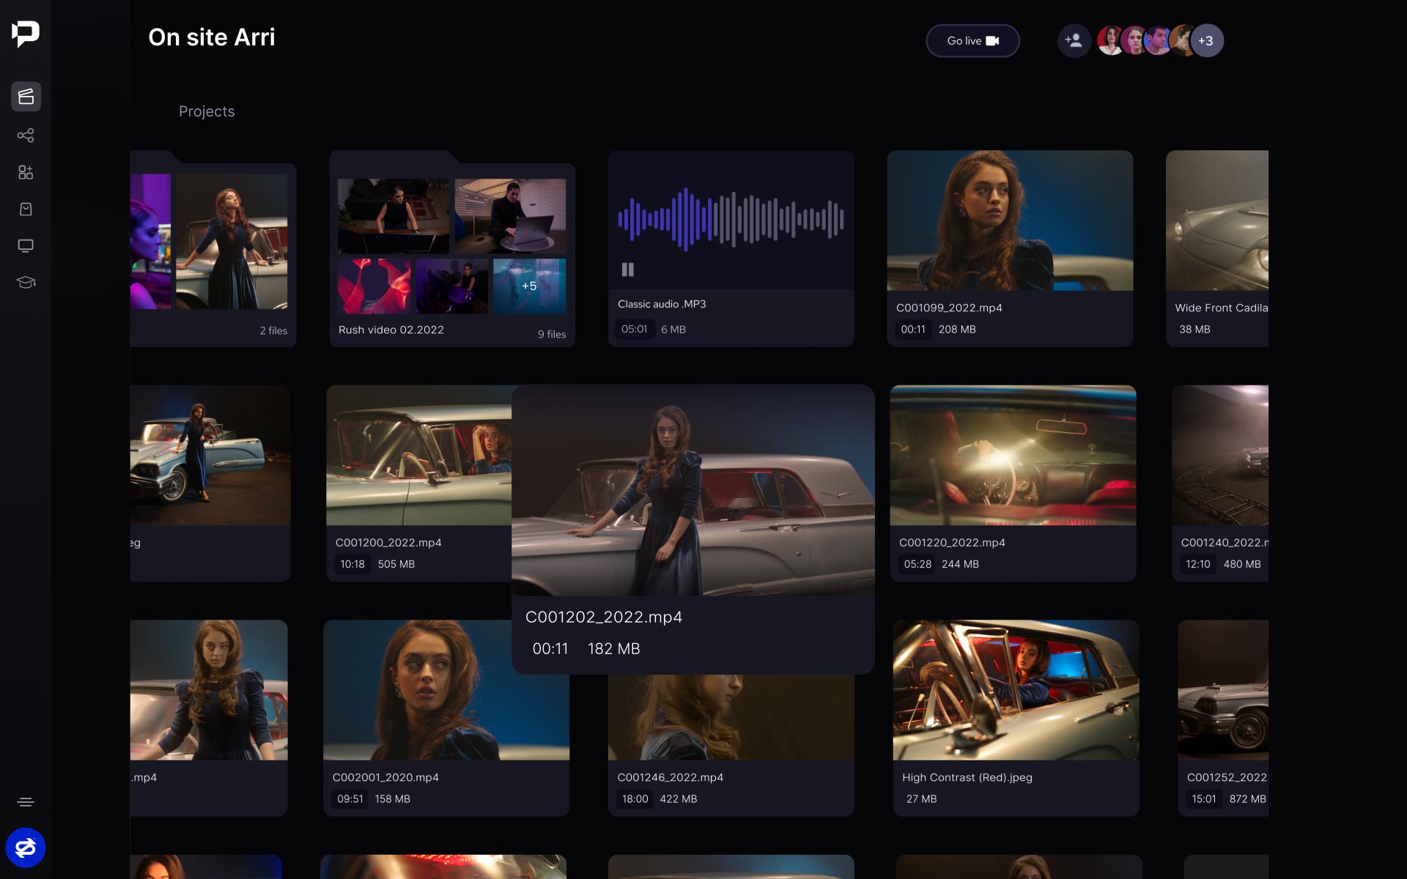Click the add person invite icon
The width and height of the screenshot is (1407, 879).
click(x=1074, y=40)
